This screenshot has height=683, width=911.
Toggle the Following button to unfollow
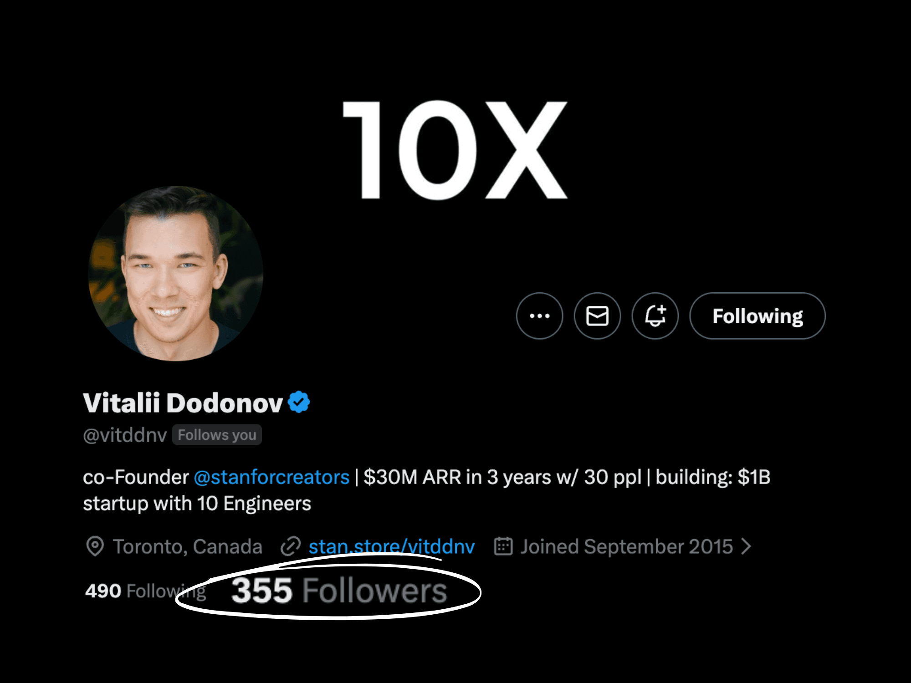(x=757, y=316)
